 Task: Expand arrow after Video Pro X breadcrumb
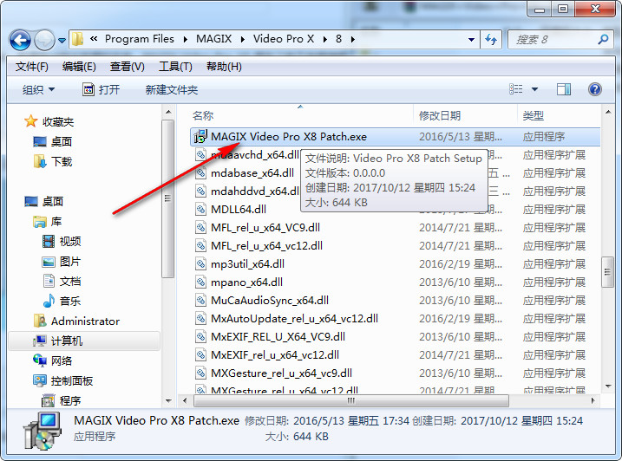(325, 39)
